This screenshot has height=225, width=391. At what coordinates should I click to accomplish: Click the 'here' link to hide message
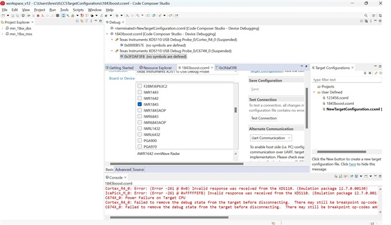353,164
